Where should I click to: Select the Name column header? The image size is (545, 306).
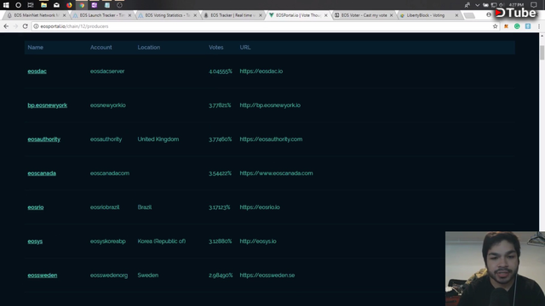click(36, 48)
